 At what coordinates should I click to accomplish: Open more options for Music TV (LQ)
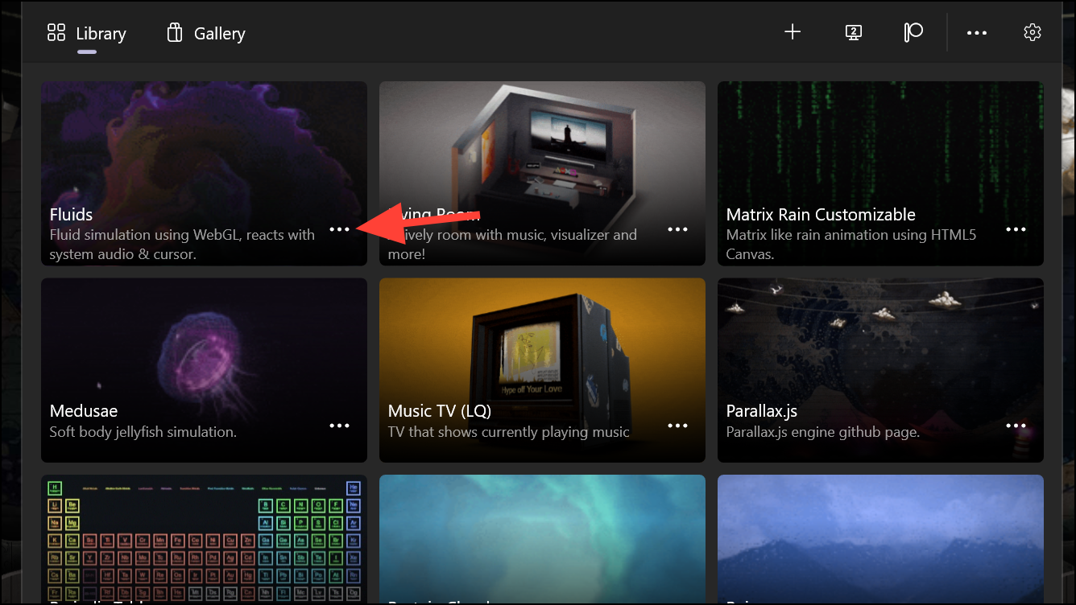[x=678, y=426]
